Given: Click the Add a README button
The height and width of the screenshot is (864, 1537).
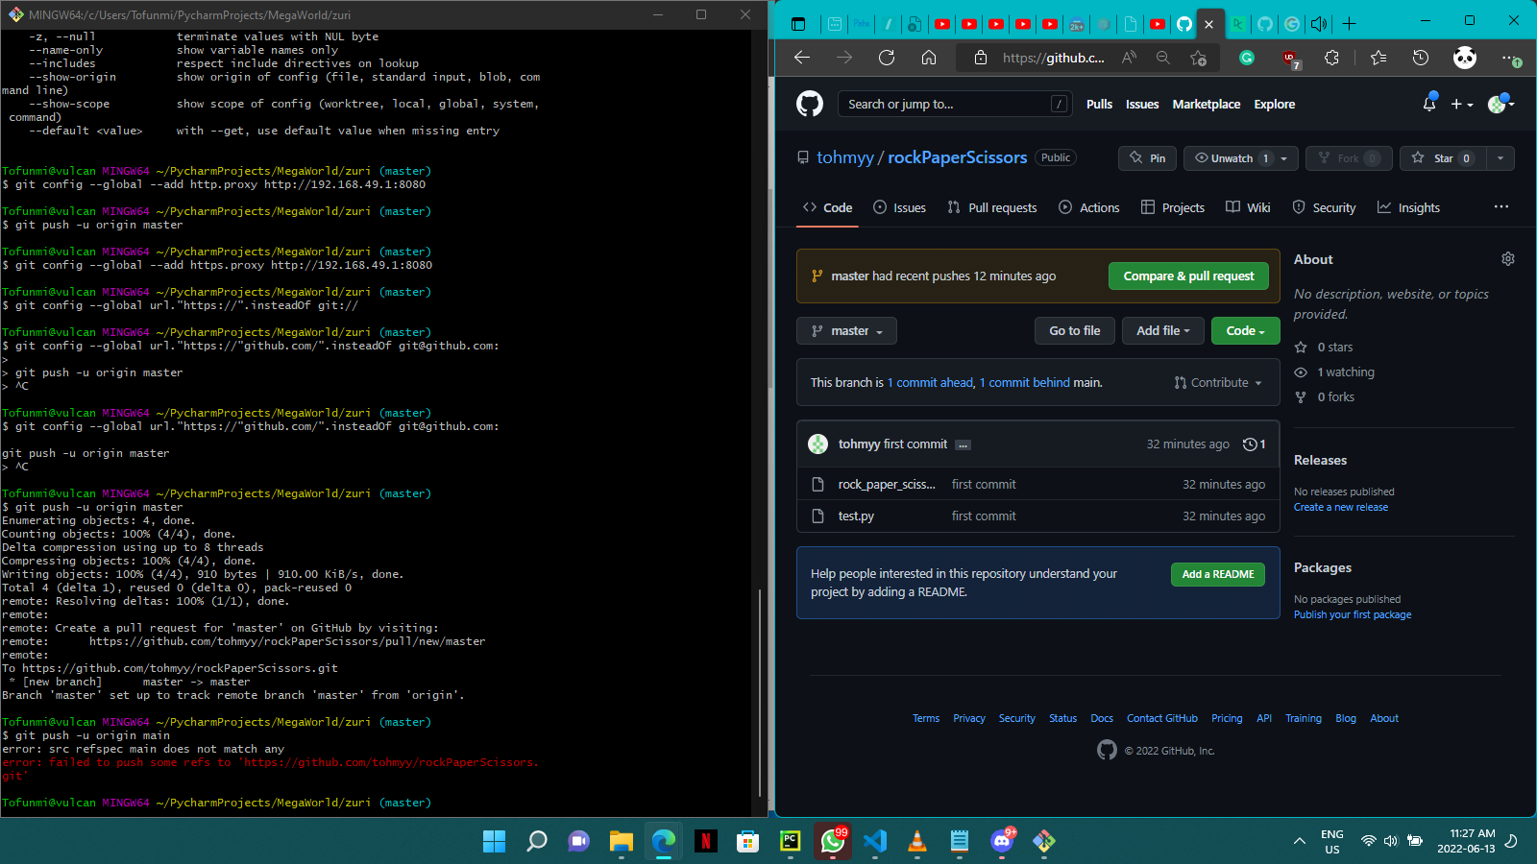Looking at the screenshot, I should click(x=1217, y=574).
